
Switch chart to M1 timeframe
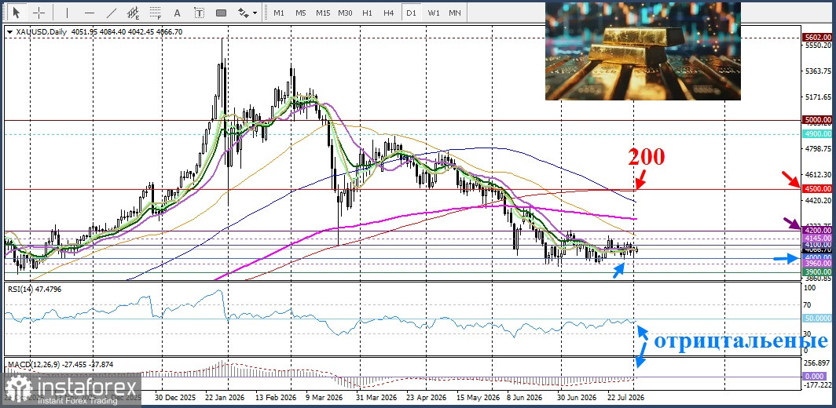(x=279, y=13)
